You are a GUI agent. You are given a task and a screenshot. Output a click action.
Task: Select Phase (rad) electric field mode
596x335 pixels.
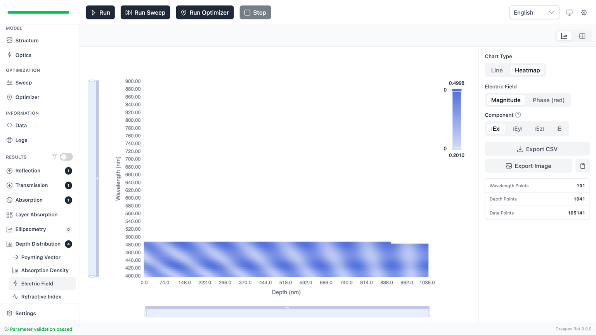click(x=548, y=100)
